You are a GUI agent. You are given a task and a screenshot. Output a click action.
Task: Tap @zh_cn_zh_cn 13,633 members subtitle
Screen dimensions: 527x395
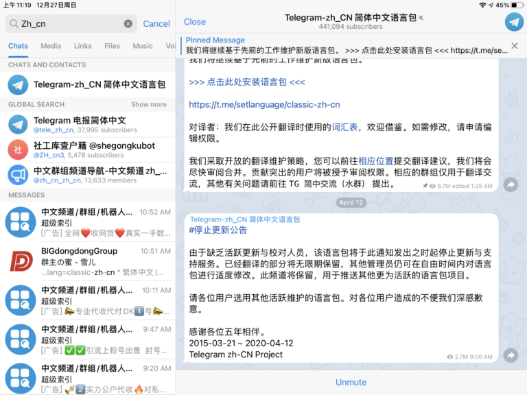pyautogui.click(x=85, y=180)
